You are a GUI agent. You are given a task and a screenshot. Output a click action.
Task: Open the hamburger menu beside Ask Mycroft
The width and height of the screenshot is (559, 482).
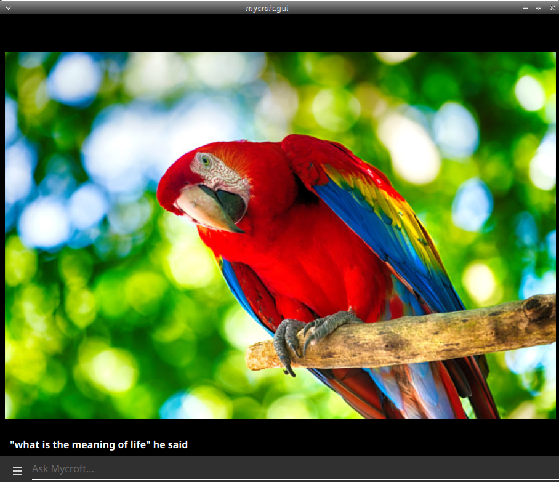tap(17, 470)
